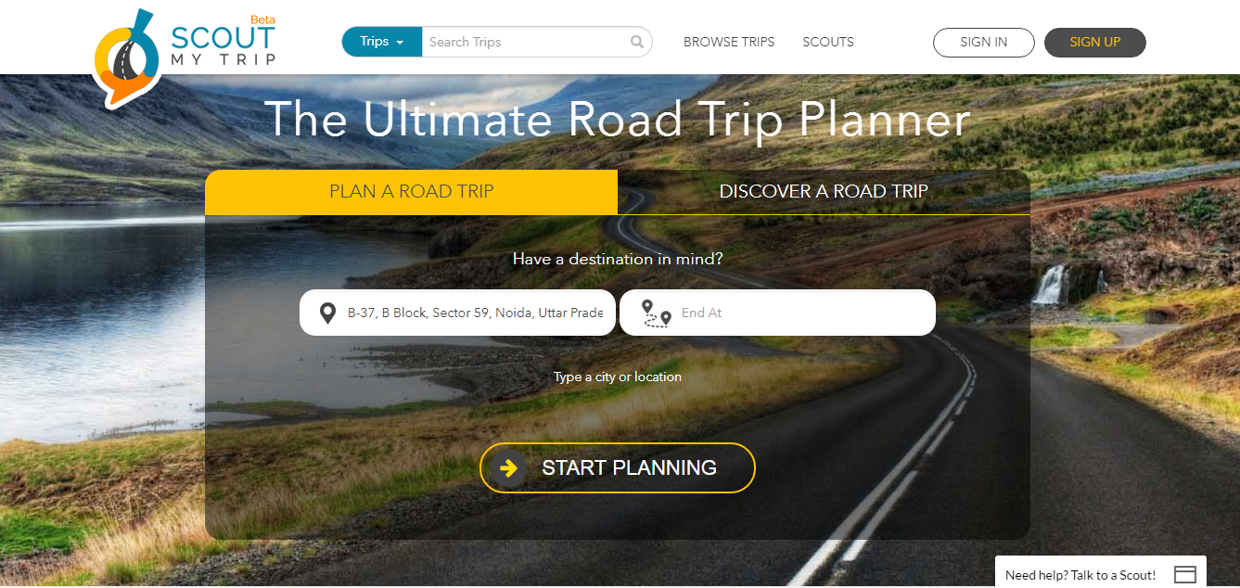
Task: Open Browse Trips menu item
Action: (729, 42)
